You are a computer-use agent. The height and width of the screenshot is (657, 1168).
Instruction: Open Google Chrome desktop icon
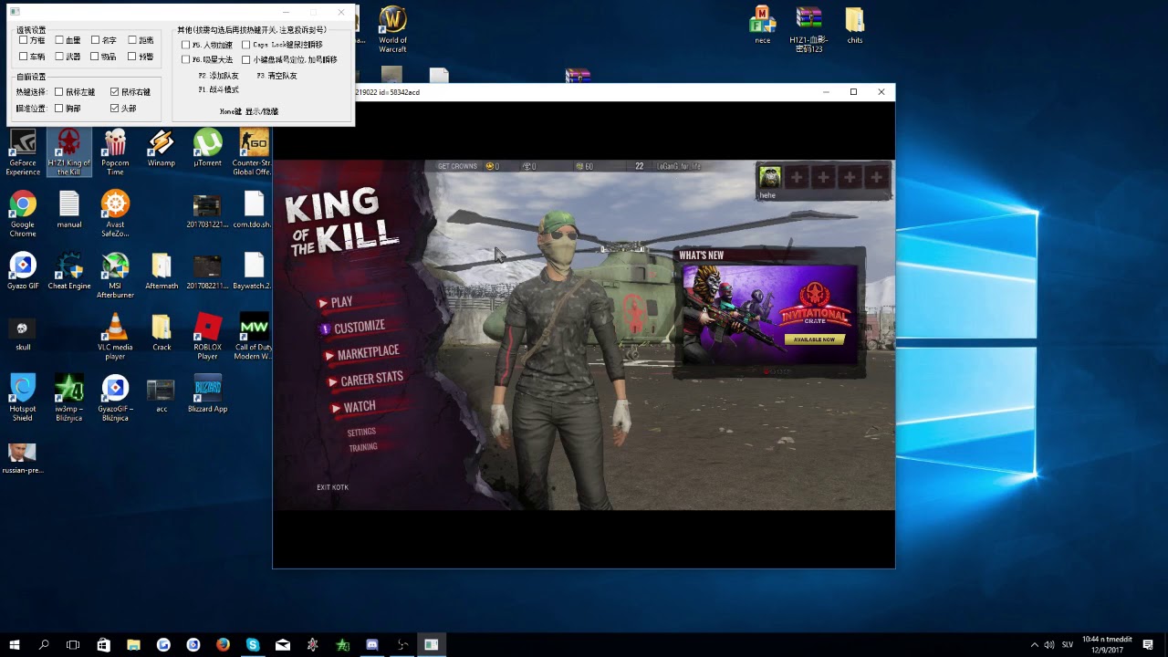[x=23, y=214]
